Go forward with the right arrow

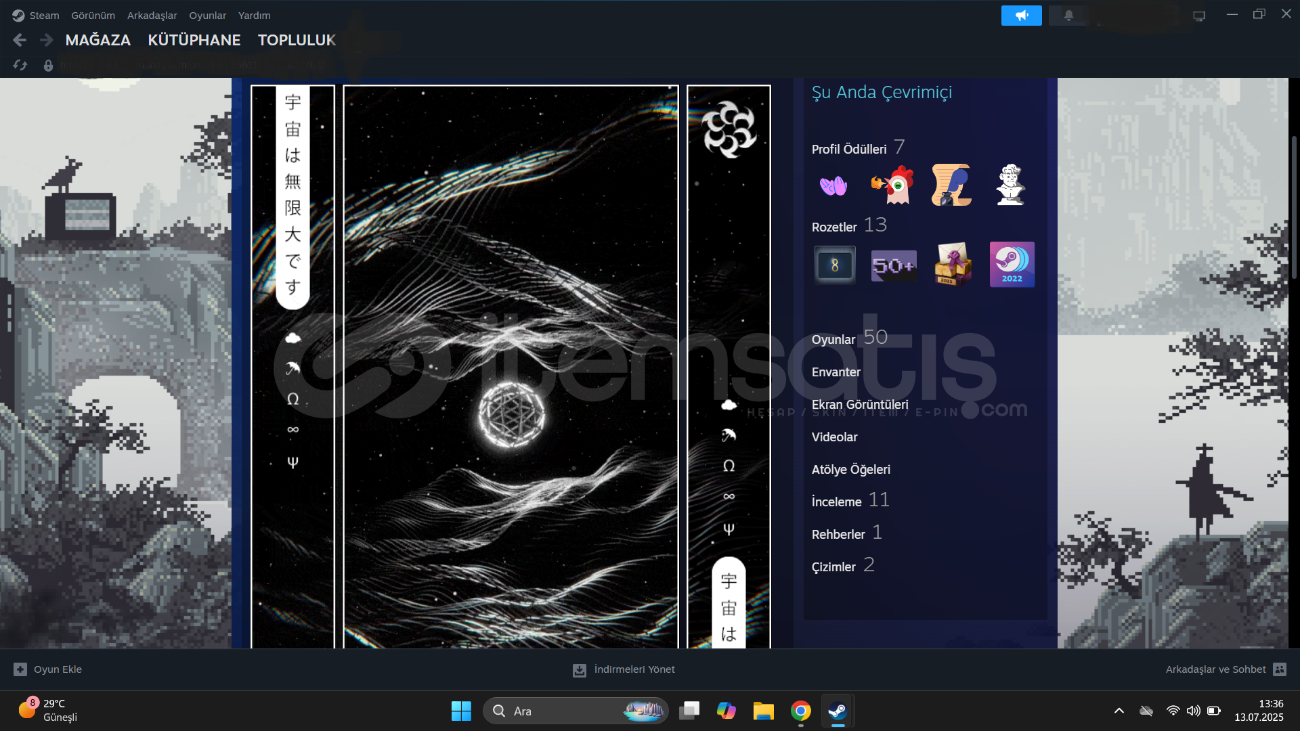tap(46, 41)
